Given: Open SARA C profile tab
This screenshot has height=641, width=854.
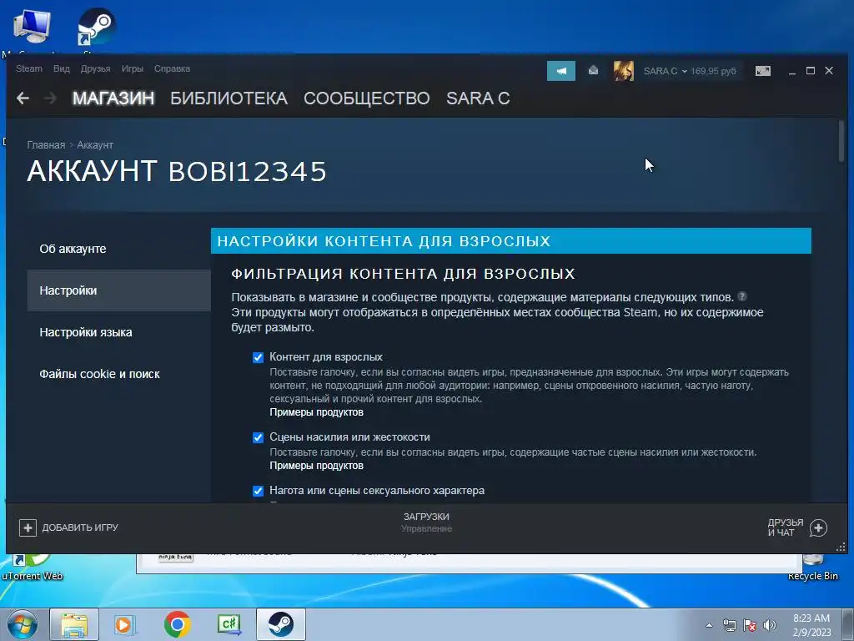Looking at the screenshot, I should pos(478,98).
